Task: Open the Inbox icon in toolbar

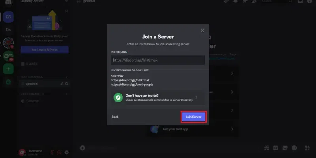Action: click(300, 1)
